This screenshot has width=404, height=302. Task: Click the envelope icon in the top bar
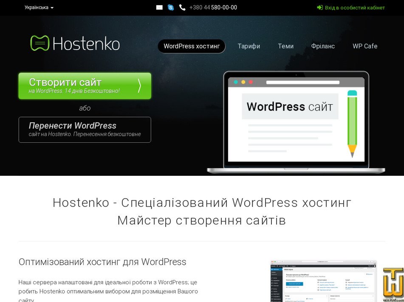(159, 7)
